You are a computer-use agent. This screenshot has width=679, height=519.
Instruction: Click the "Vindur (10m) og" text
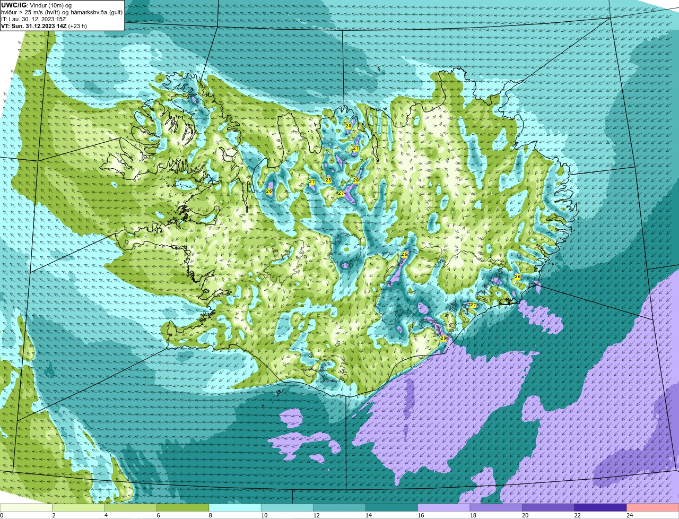pyautogui.click(x=50, y=5)
